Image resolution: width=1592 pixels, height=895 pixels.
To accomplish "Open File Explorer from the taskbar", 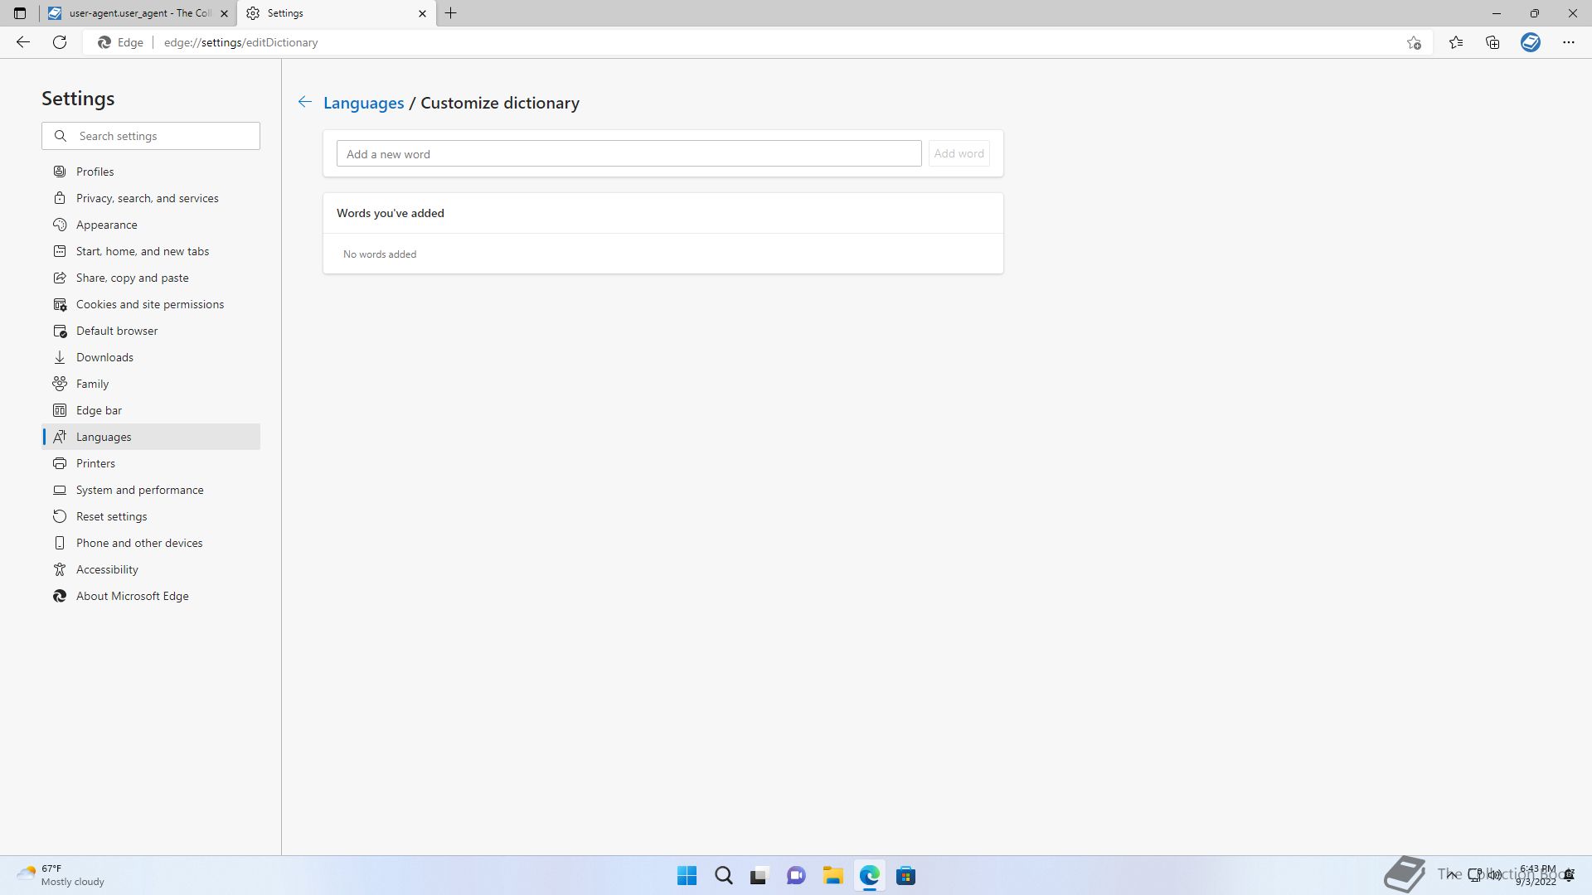I will [x=832, y=875].
